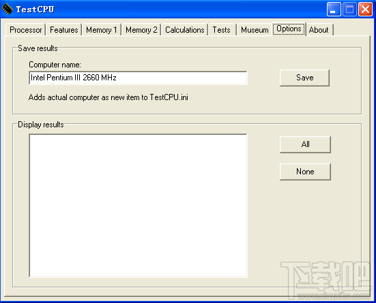Screen dimensions: 376x303
Task: View the Museum tab
Action: 255,30
